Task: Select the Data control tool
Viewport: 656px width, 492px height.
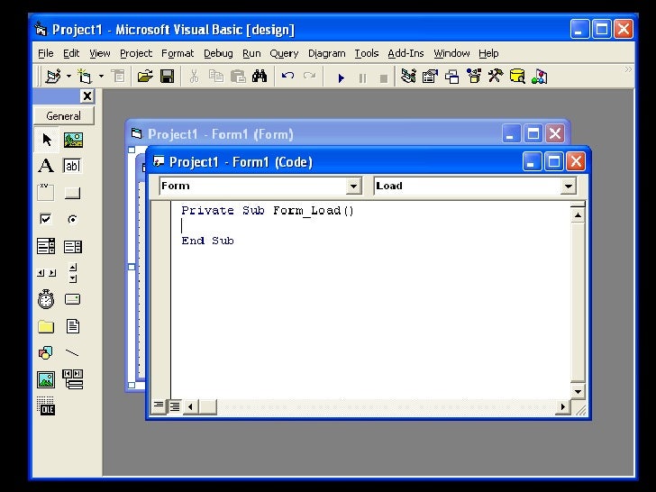Action: click(73, 380)
